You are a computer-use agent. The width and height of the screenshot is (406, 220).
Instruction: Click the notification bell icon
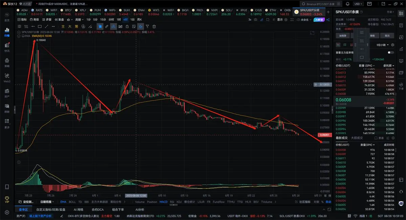pyautogui.click(x=347, y=4)
